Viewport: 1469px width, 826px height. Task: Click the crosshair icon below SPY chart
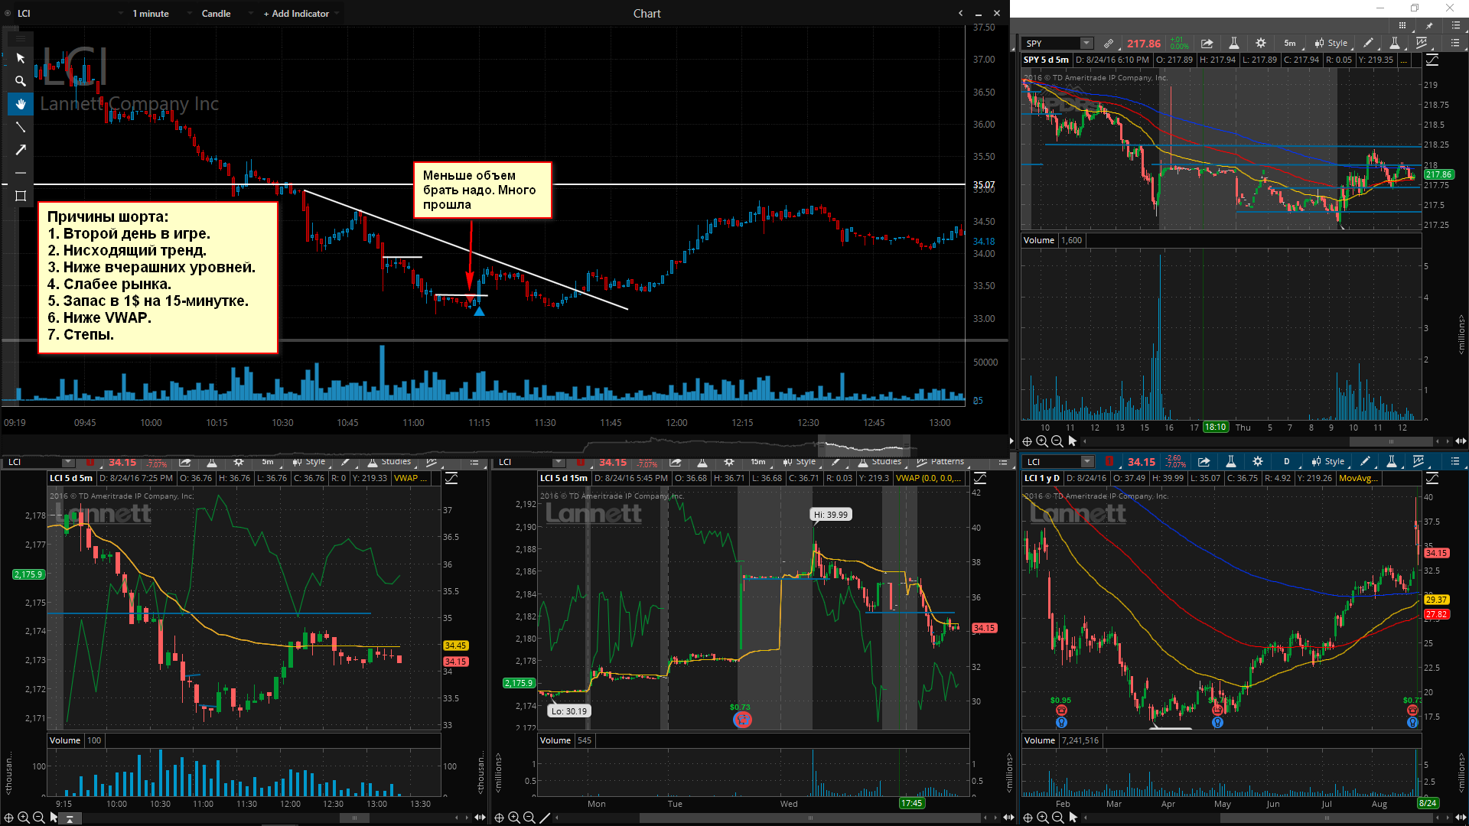1027,441
